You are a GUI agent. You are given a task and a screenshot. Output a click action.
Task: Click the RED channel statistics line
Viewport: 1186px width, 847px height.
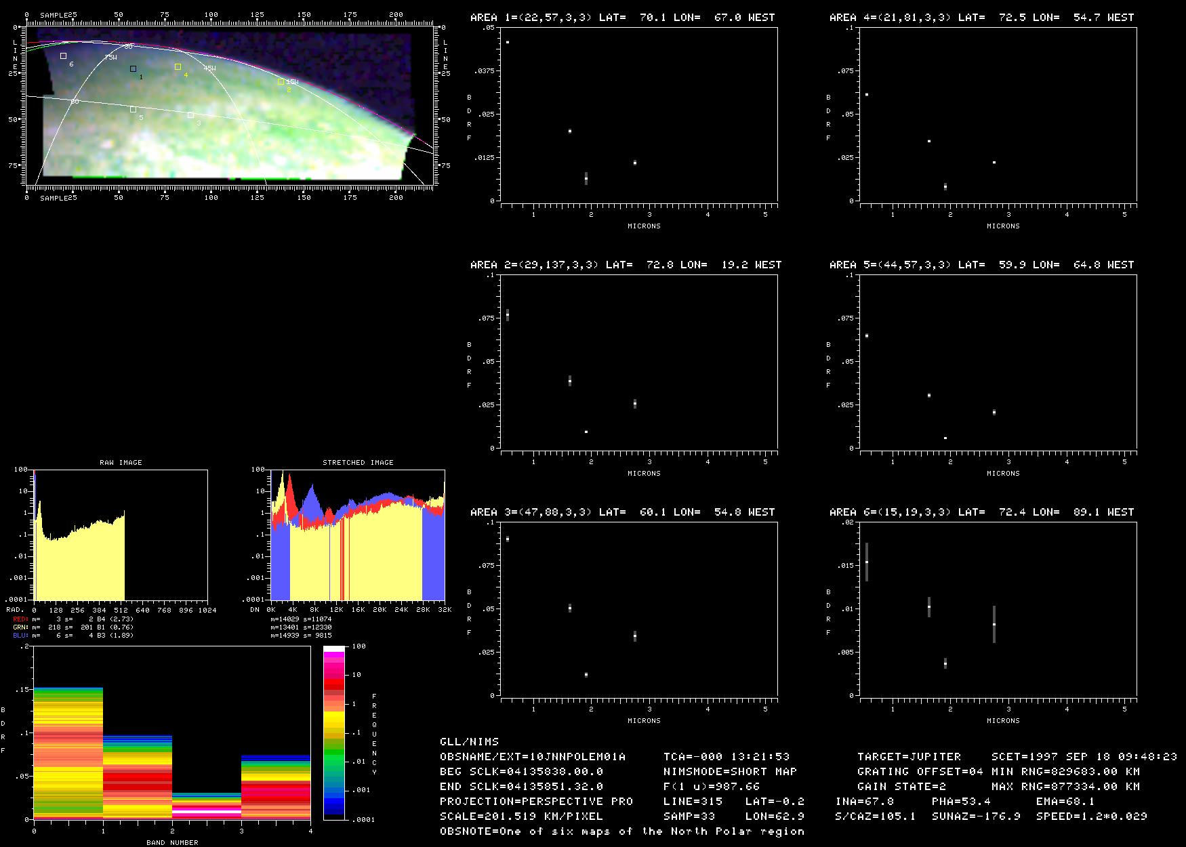(73, 619)
